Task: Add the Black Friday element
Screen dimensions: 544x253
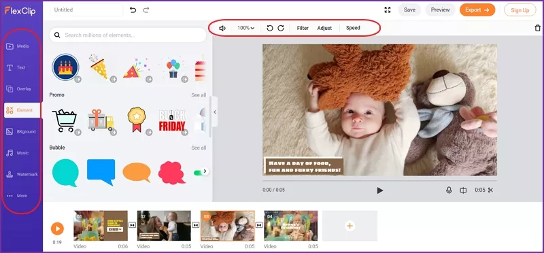Action: click(172, 120)
